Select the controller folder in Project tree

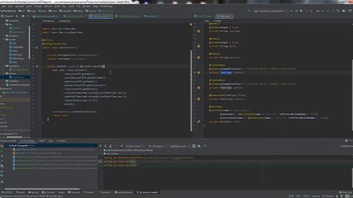coord(14,20)
